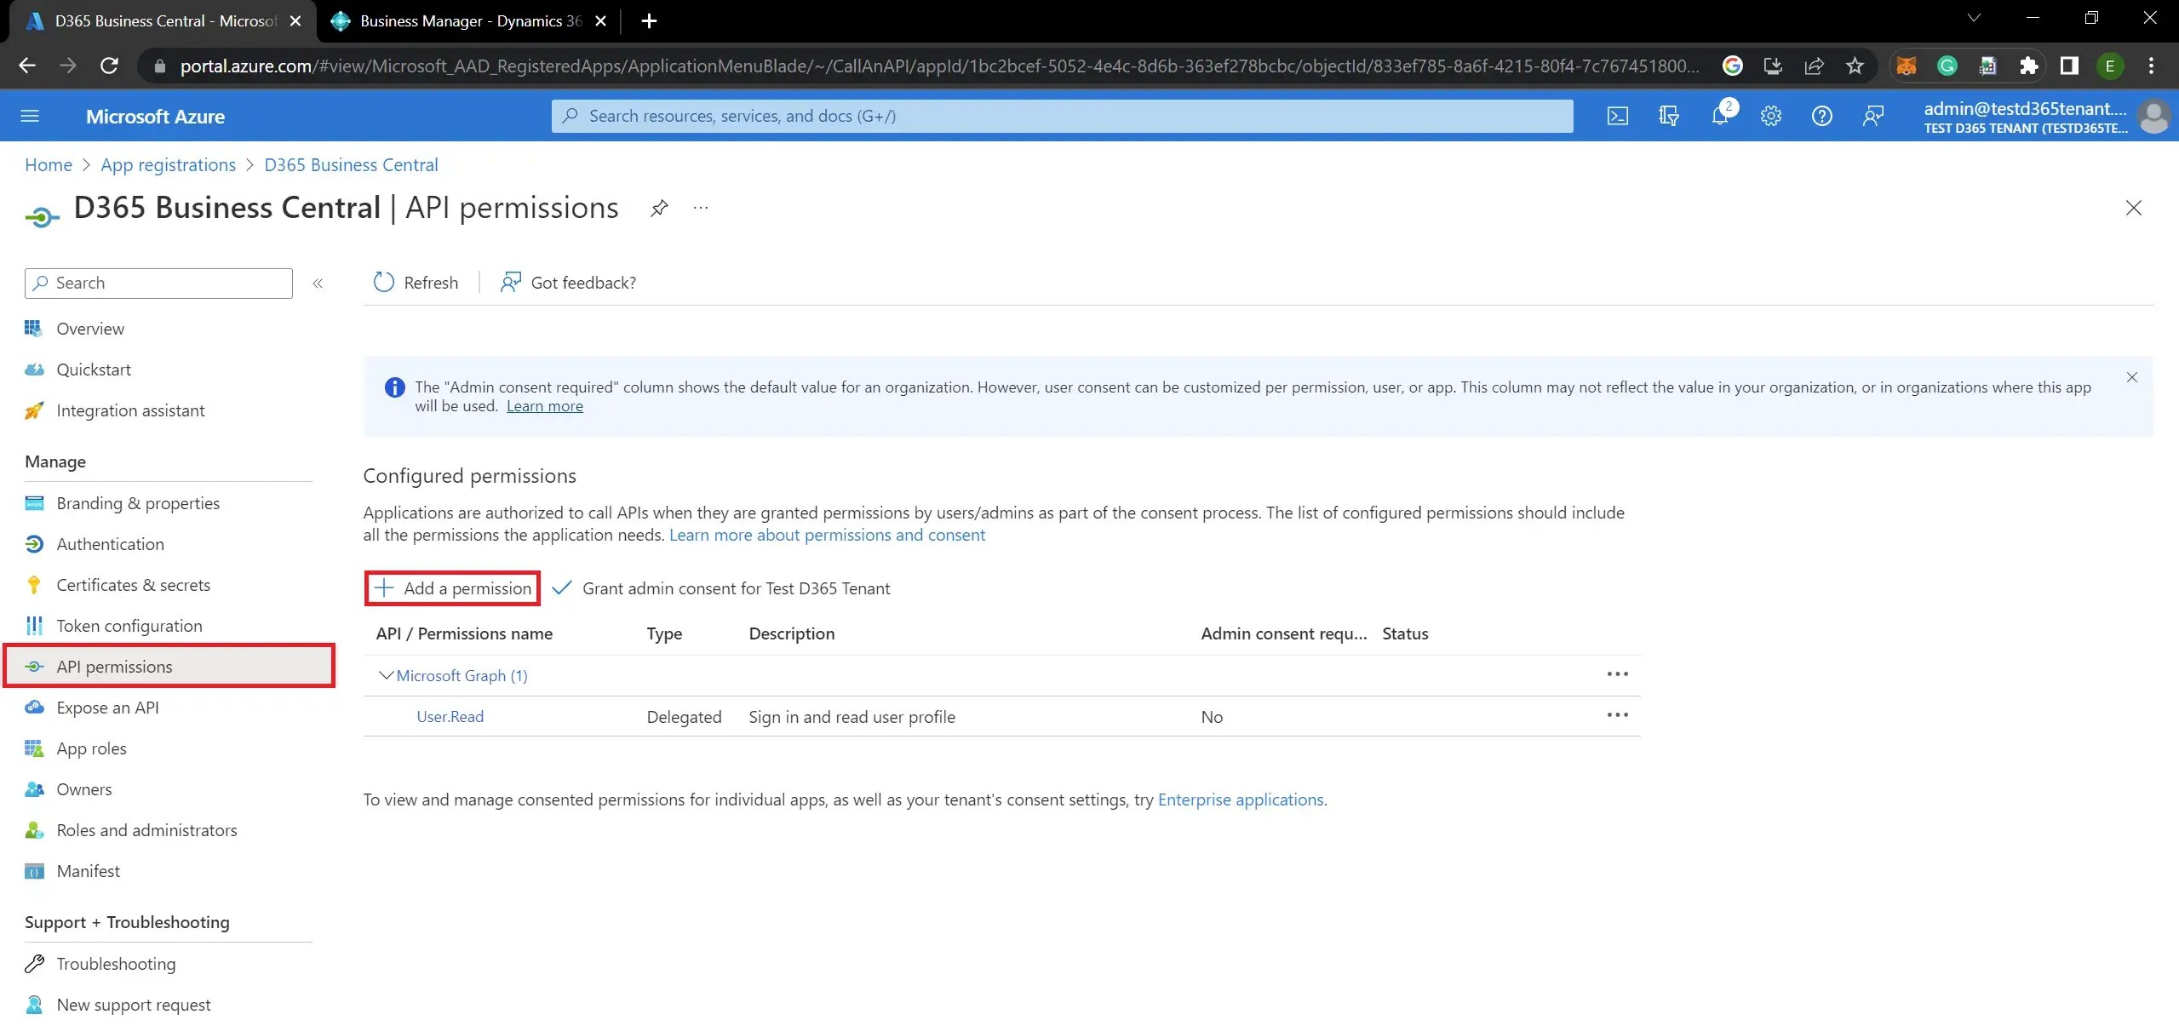Viewport: 2179px width, 1026px height.
Task: Pin the API permissions blade
Action: click(x=658, y=208)
